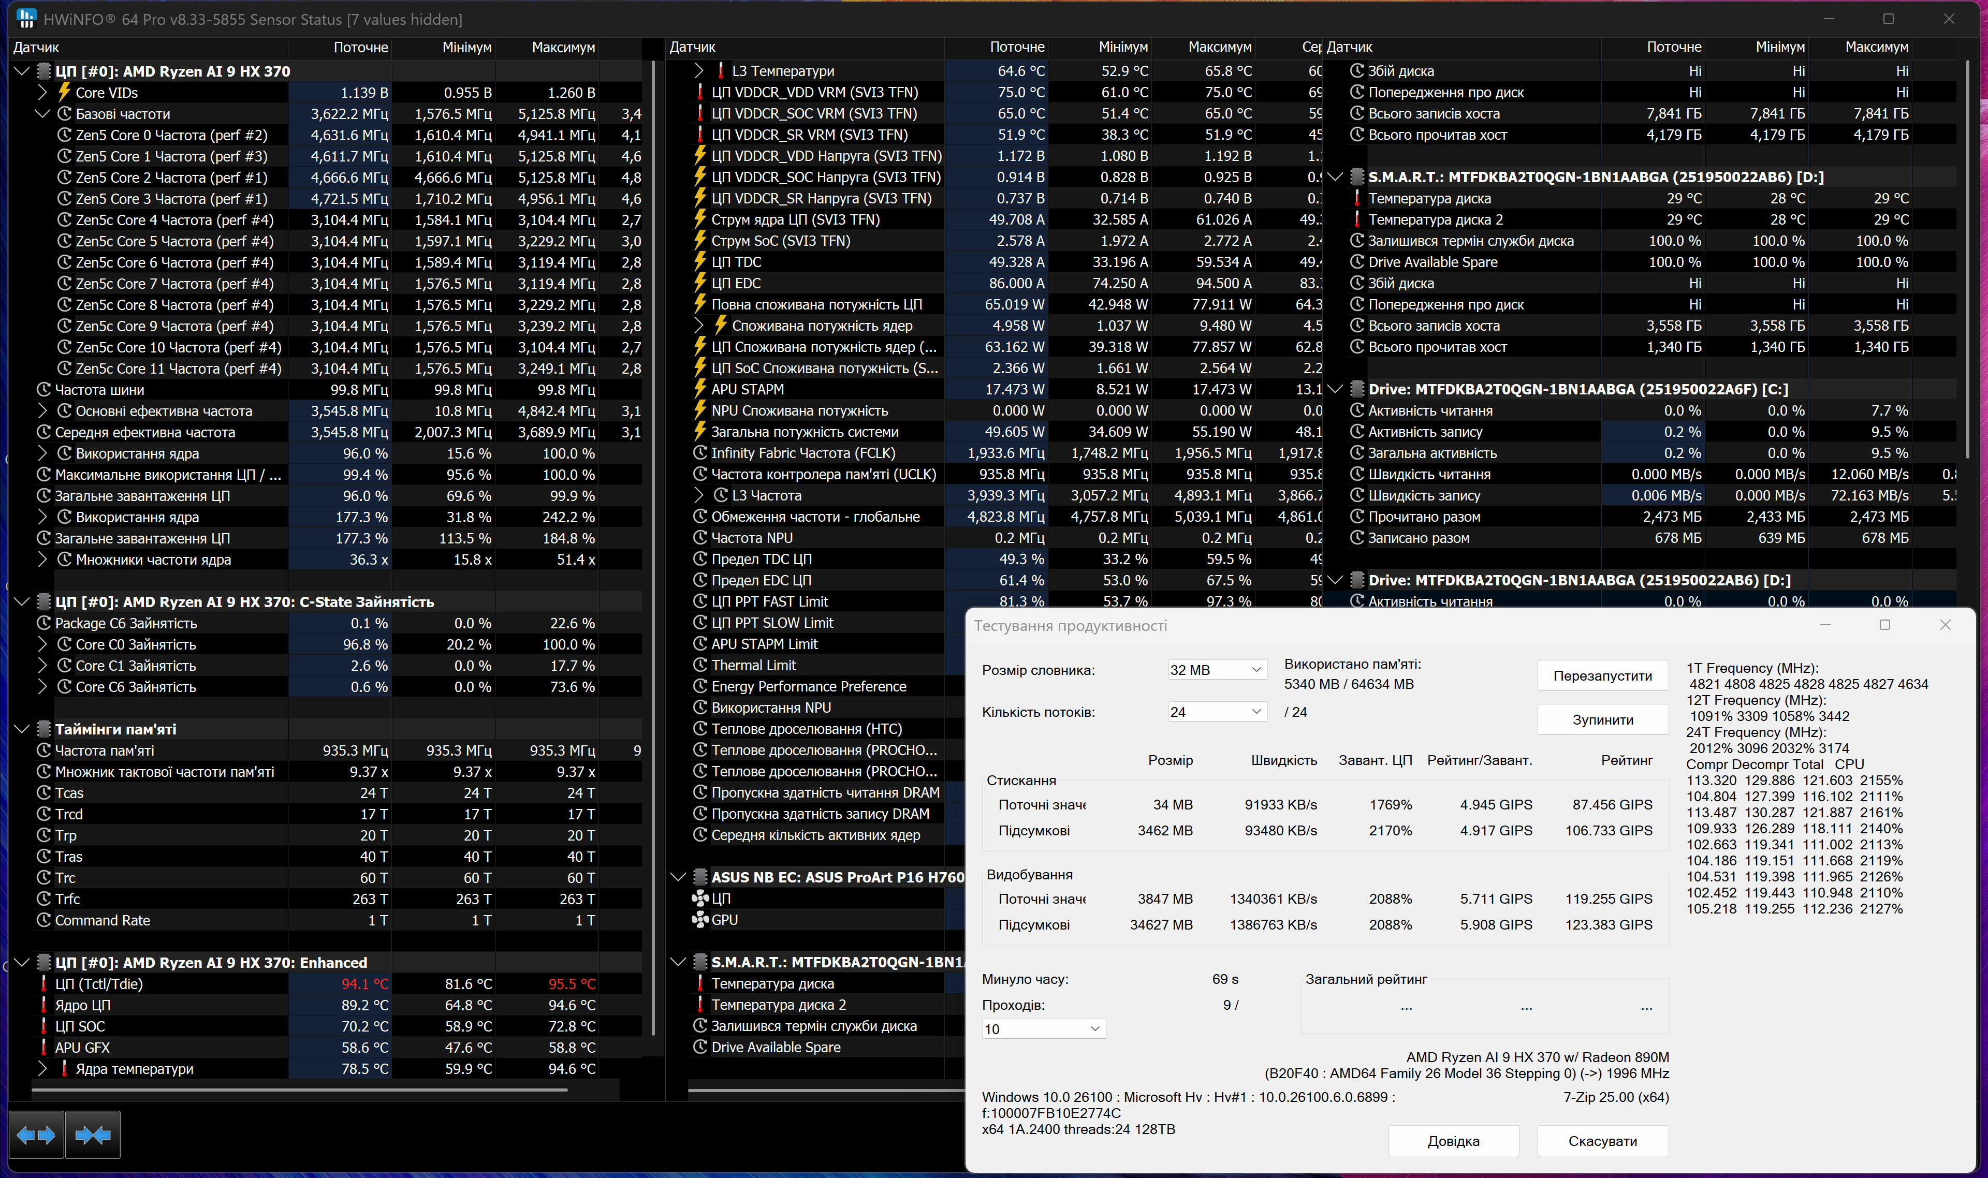Click the shrink columns arrows icon
This screenshot has height=1178, width=1988.
pyautogui.click(x=93, y=1135)
